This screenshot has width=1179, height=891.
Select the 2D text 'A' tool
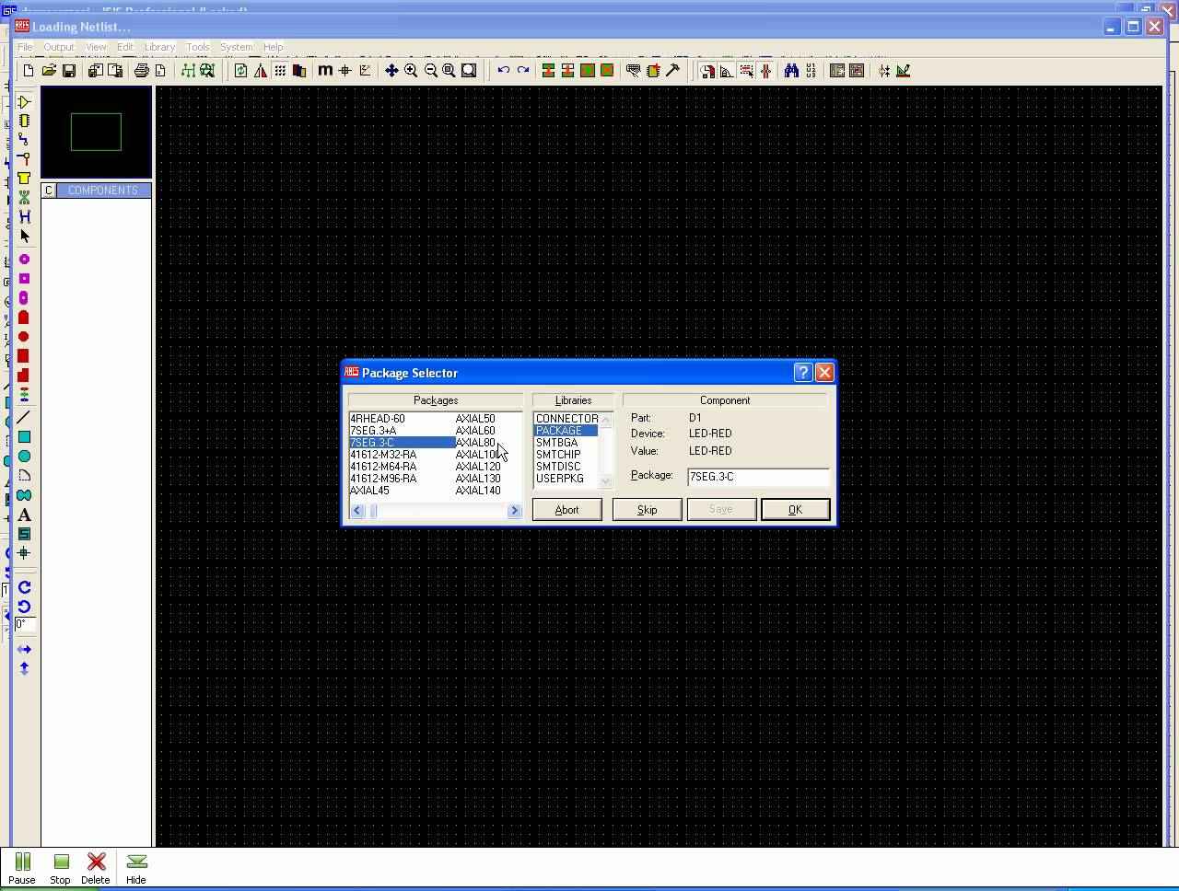point(24,515)
